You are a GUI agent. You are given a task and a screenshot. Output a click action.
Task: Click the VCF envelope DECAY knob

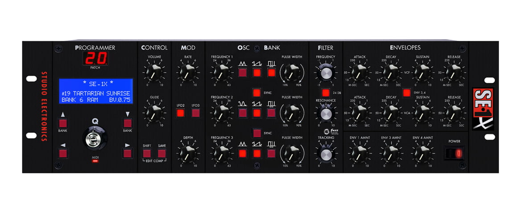pyautogui.click(x=391, y=72)
